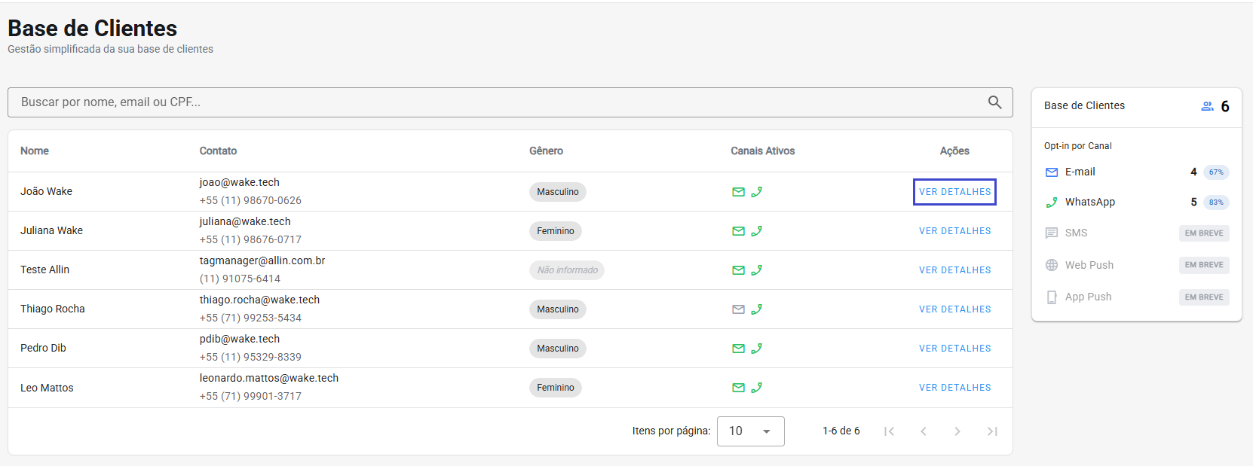Click the customers count people icon

click(1207, 106)
